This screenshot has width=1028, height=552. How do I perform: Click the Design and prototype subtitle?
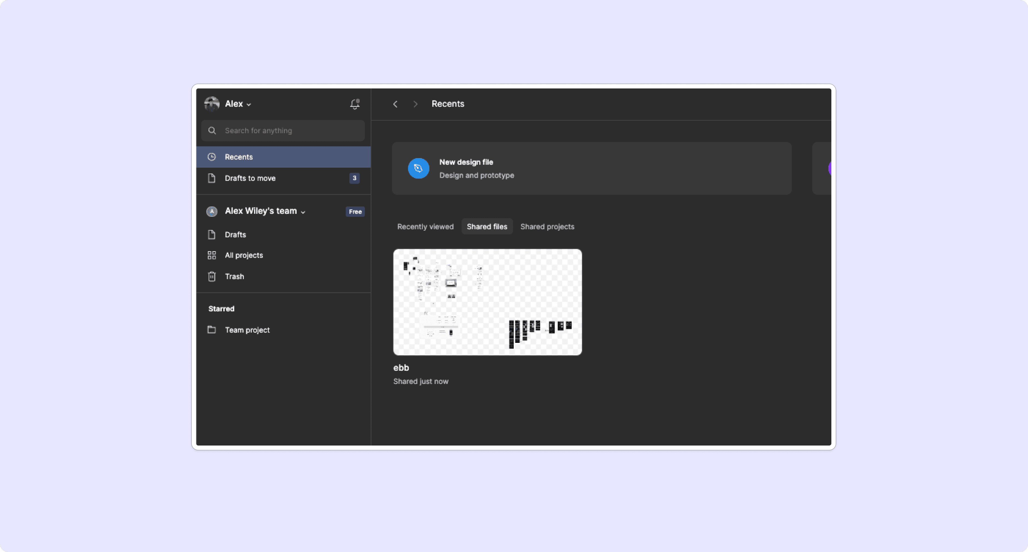(477, 176)
